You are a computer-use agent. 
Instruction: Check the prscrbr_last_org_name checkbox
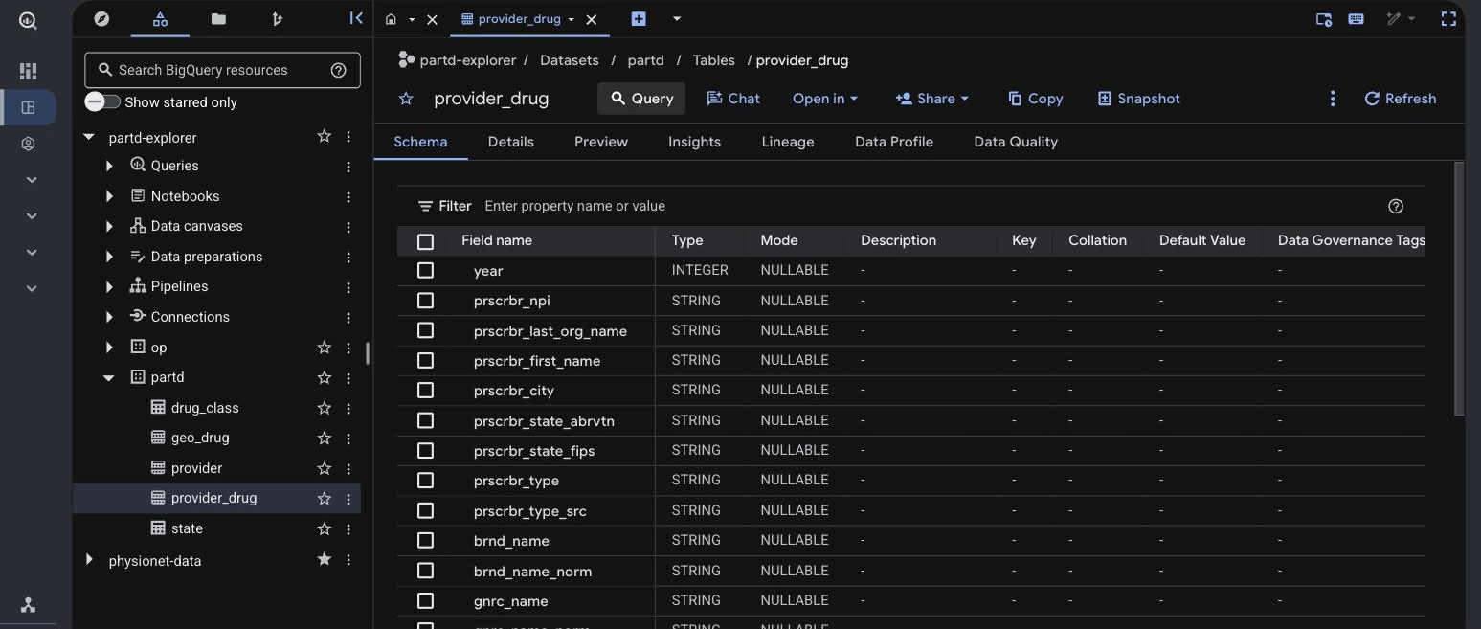pyautogui.click(x=426, y=330)
